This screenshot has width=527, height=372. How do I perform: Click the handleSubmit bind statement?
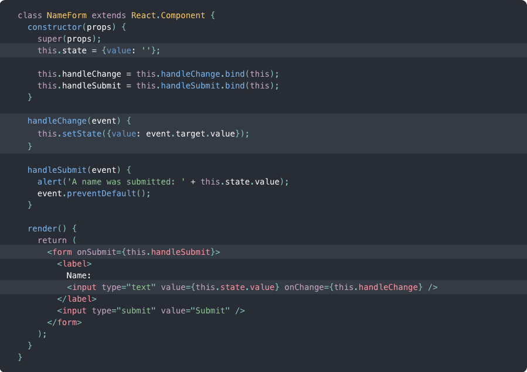(158, 86)
